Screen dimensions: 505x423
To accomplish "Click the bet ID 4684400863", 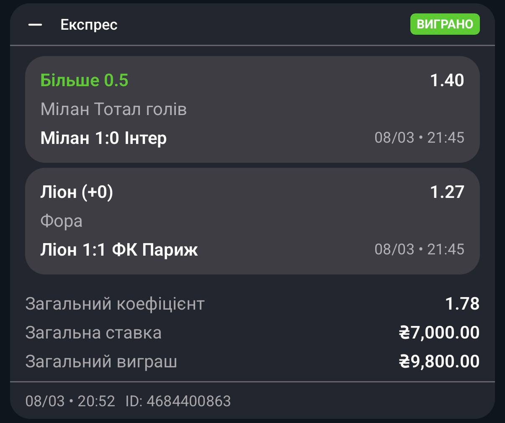I will 178,401.
